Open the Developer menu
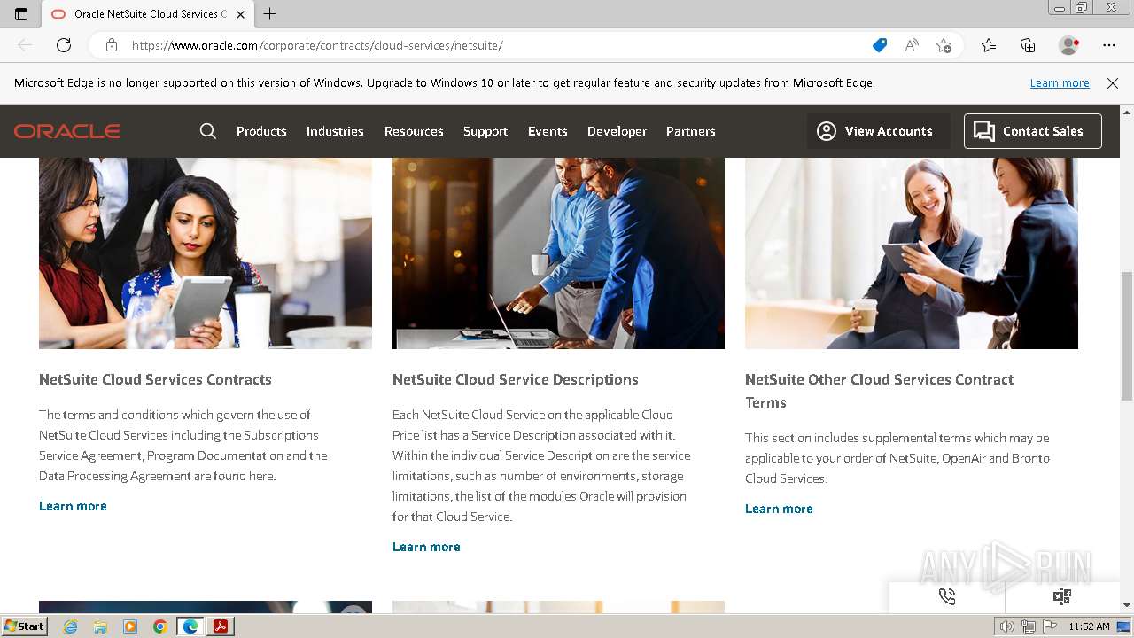The width and height of the screenshot is (1134, 638). (617, 131)
